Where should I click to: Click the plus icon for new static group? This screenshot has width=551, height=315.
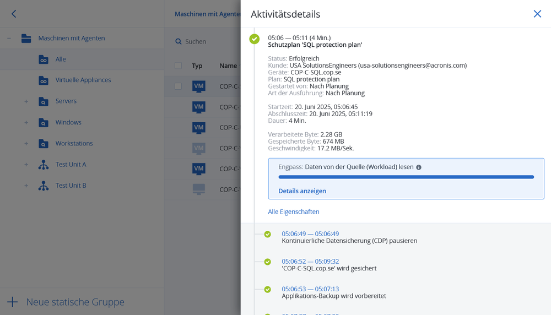click(12, 302)
